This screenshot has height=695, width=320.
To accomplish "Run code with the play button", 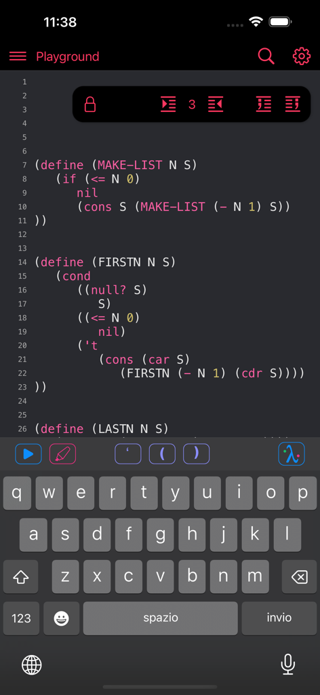I will 28,454.
